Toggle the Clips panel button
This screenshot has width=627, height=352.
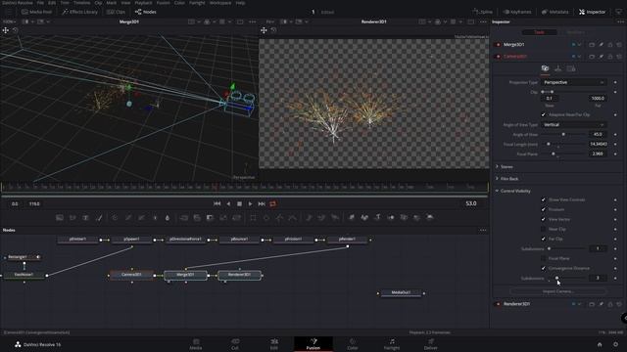[x=116, y=12]
